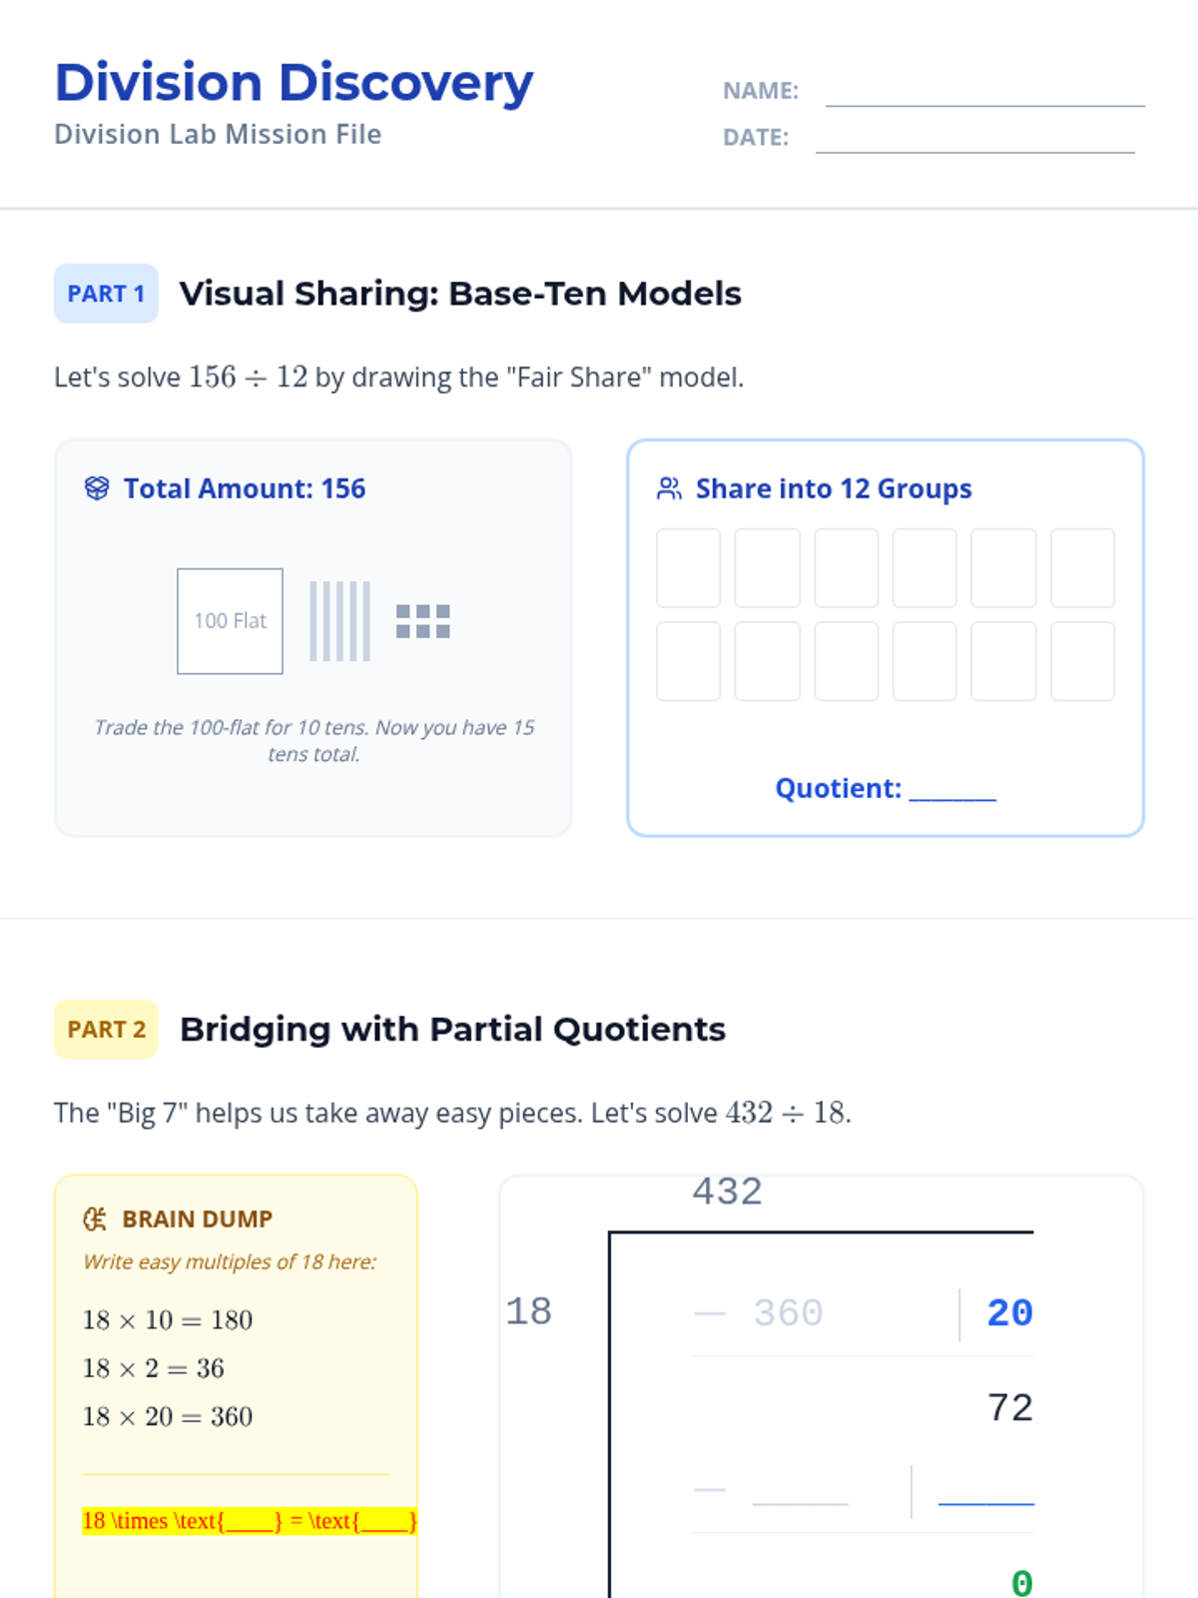Select the first group box in top row
This screenshot has width=1198, height=1598.
[x=688, y=568]
